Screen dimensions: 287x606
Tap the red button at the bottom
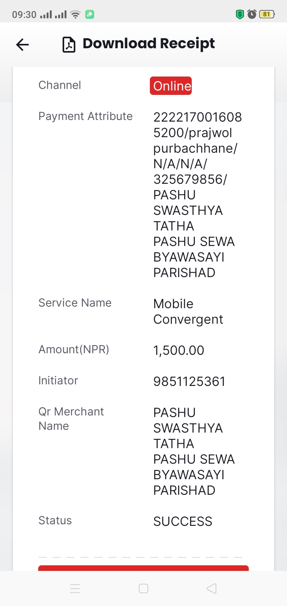tap(143, 568)
